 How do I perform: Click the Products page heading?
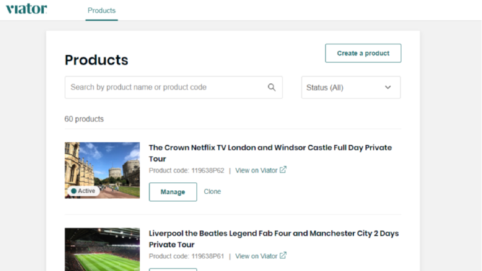(x=96, y=60)
